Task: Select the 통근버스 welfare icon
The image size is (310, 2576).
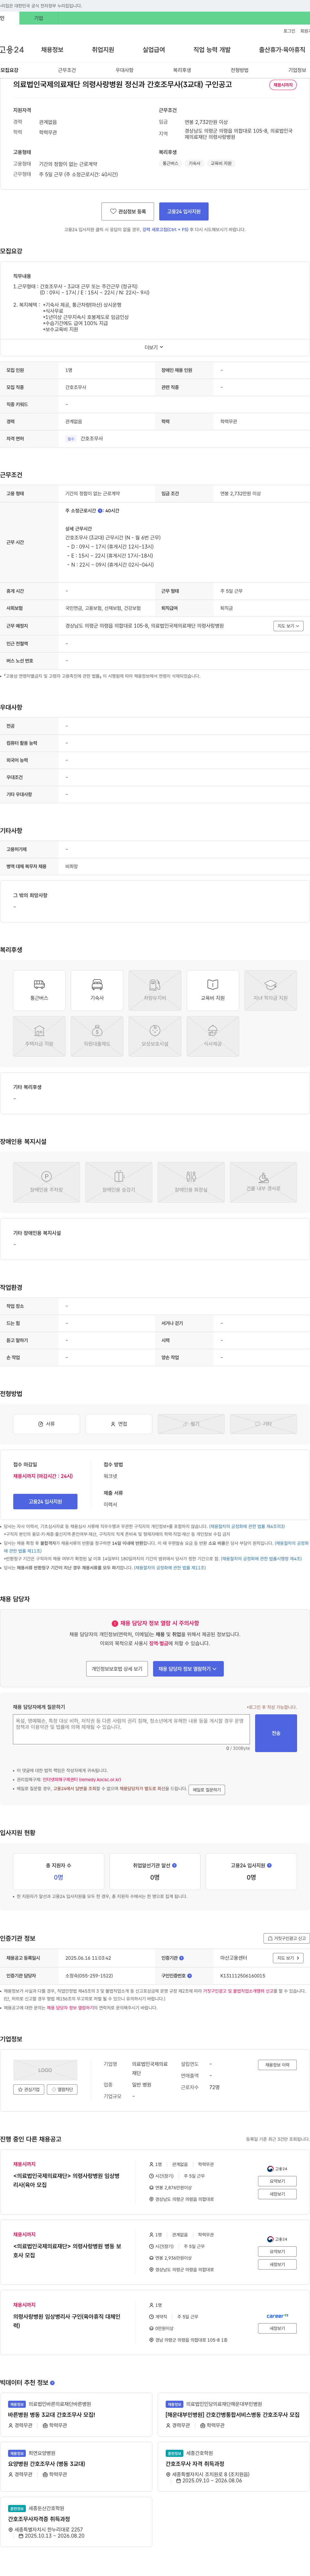Action: (39, 990)
